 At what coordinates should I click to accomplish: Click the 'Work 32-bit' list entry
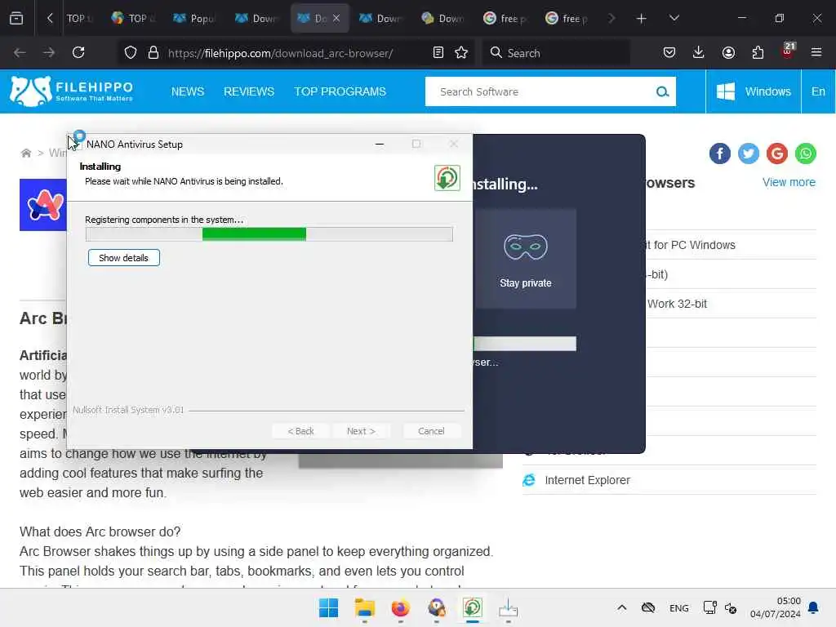coord(677,304)
